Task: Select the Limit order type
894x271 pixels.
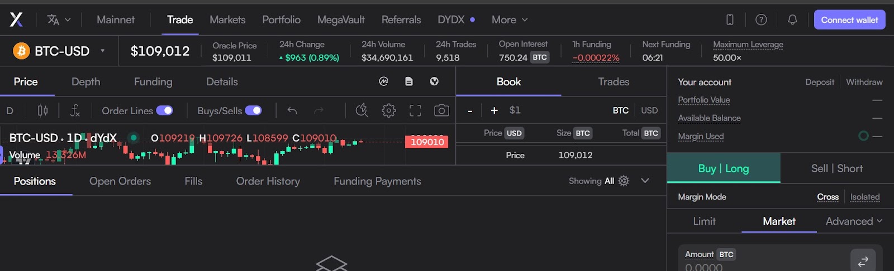Action: coord(704,221)
